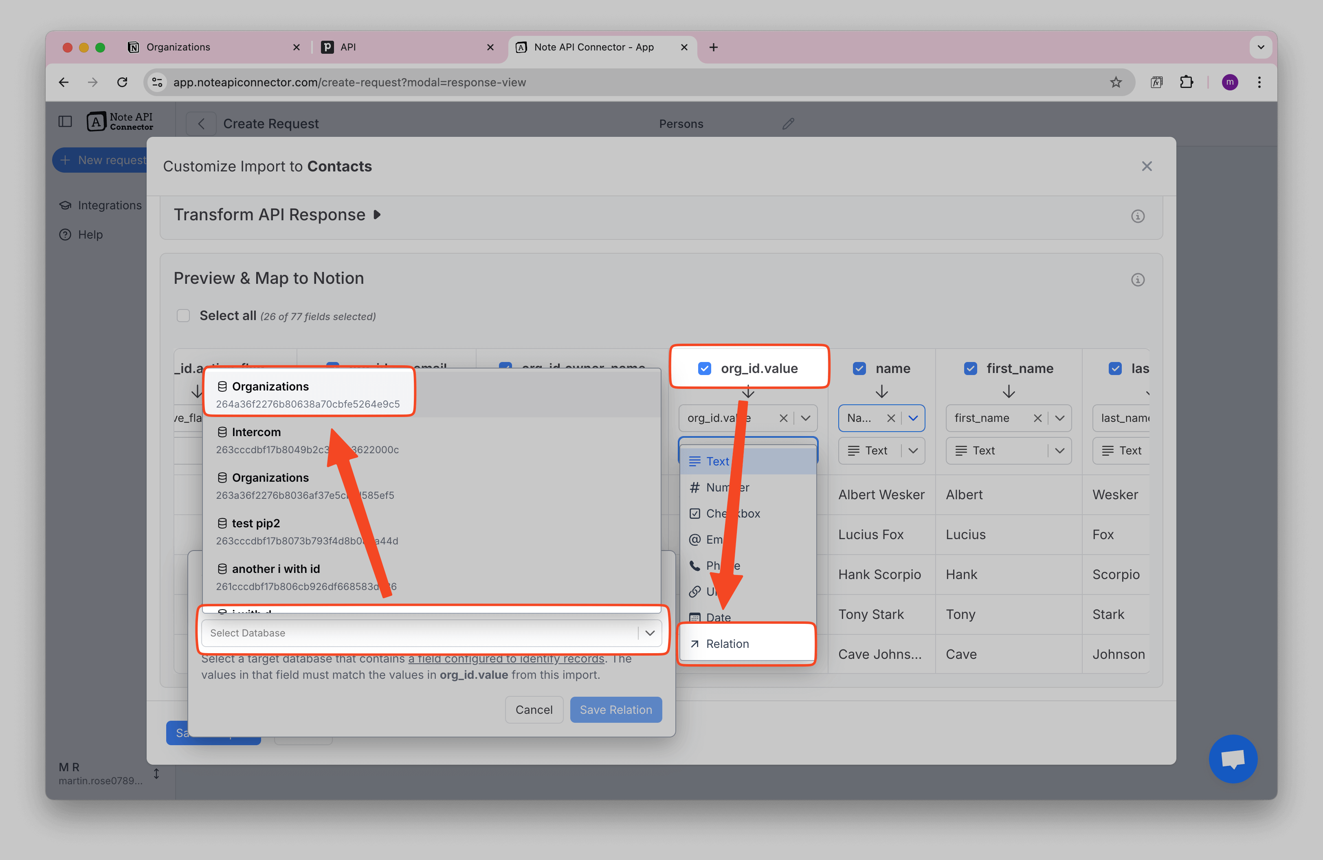Click the Cancel button
This screenshot has height=860, width=1323.
pos(534,709)
